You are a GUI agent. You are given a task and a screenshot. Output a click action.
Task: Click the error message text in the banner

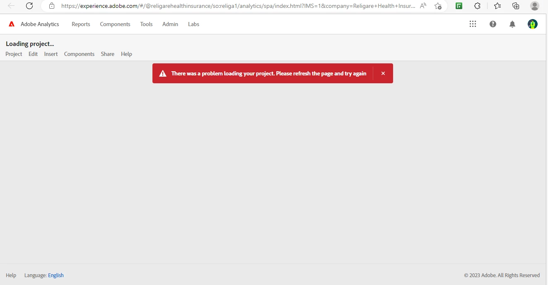click(x=269, y=73)
